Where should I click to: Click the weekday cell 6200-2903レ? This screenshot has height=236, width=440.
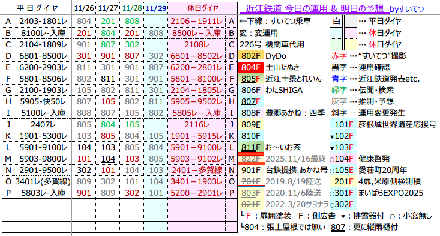tap(43, 67)
